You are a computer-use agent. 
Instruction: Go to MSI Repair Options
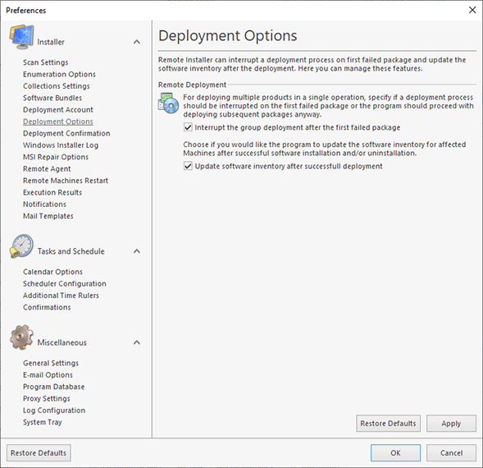click(56, 157)
